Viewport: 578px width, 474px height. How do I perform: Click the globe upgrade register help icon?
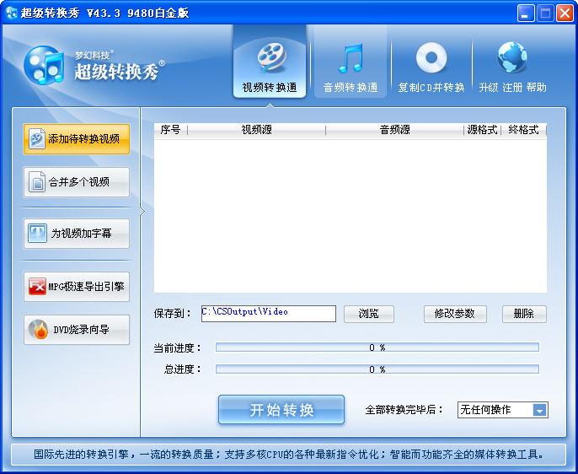tap(512, 57)
